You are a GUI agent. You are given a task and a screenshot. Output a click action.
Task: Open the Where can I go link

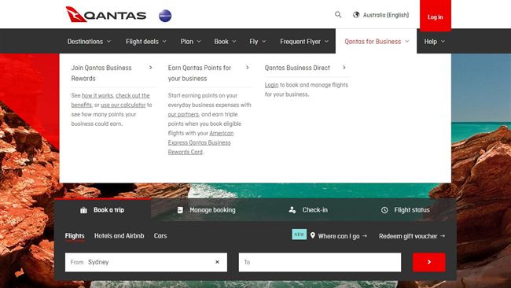point(339,236)
